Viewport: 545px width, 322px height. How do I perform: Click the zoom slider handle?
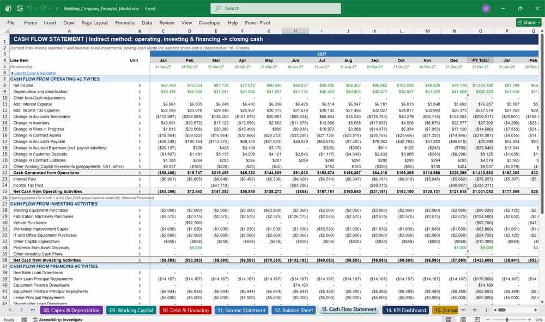coord(507,320)
